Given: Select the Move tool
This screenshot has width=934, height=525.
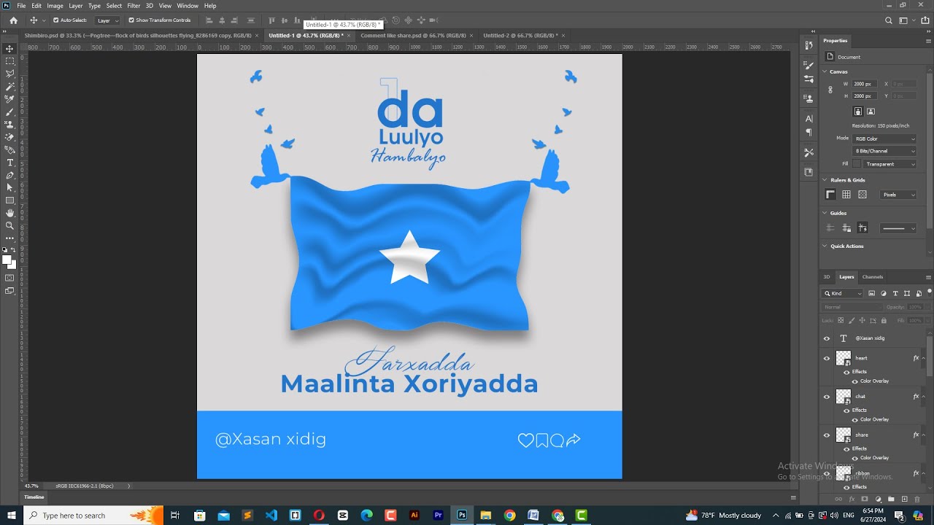Looking at the screenshot, I should [9, 49].
